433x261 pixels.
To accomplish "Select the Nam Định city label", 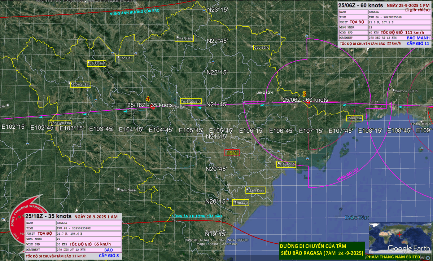I will [x=255, y=190].
